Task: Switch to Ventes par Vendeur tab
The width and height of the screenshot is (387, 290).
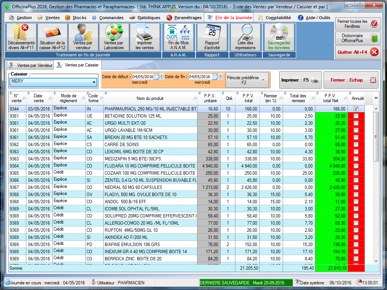Action: click(31, 65)
